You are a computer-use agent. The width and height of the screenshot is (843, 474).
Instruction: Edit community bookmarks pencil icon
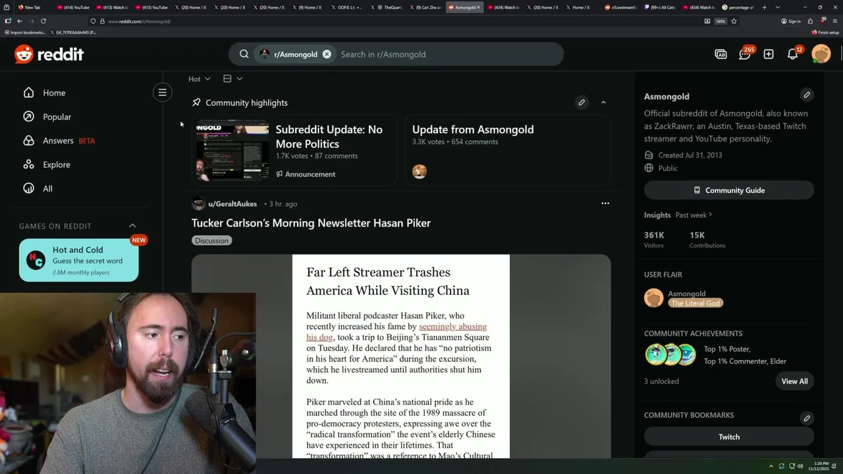click(x=807, y=418)
